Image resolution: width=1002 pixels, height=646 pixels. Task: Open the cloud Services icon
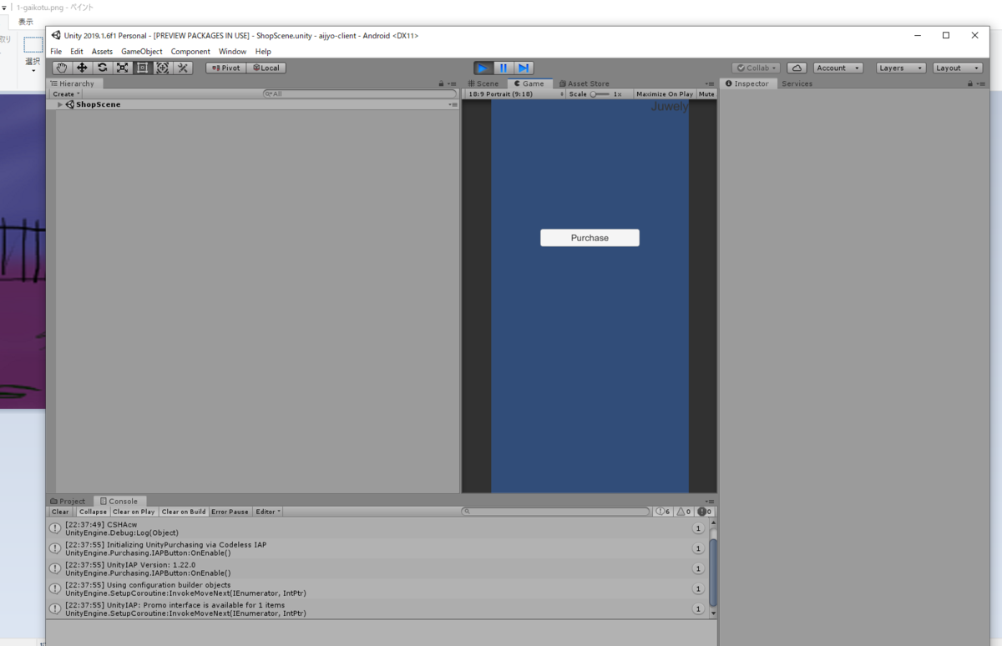[797, 68]
